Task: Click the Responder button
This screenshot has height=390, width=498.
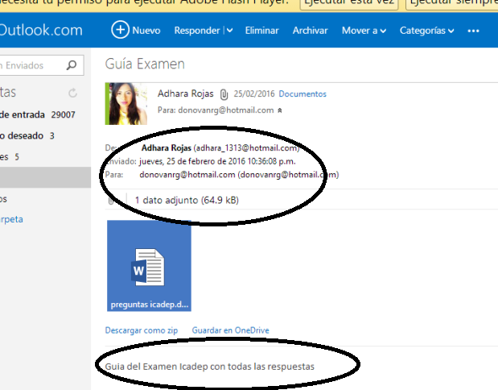Action: click(197, 31)
